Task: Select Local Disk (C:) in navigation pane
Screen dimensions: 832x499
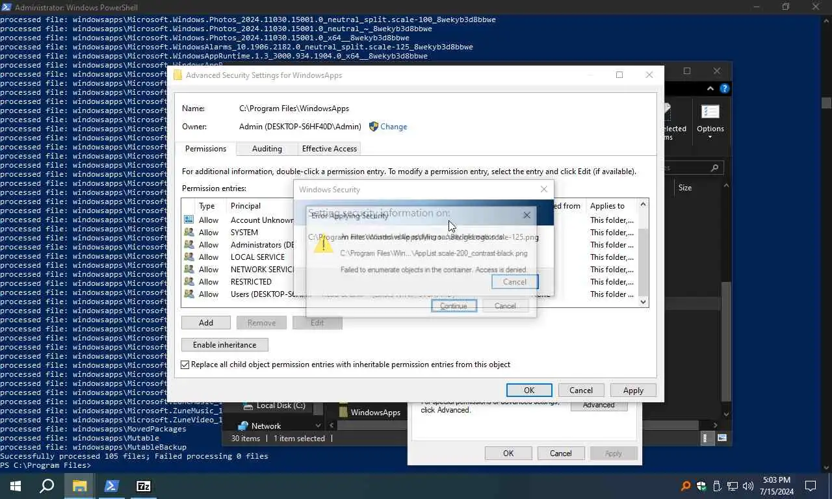Action: tap(280, 405)
